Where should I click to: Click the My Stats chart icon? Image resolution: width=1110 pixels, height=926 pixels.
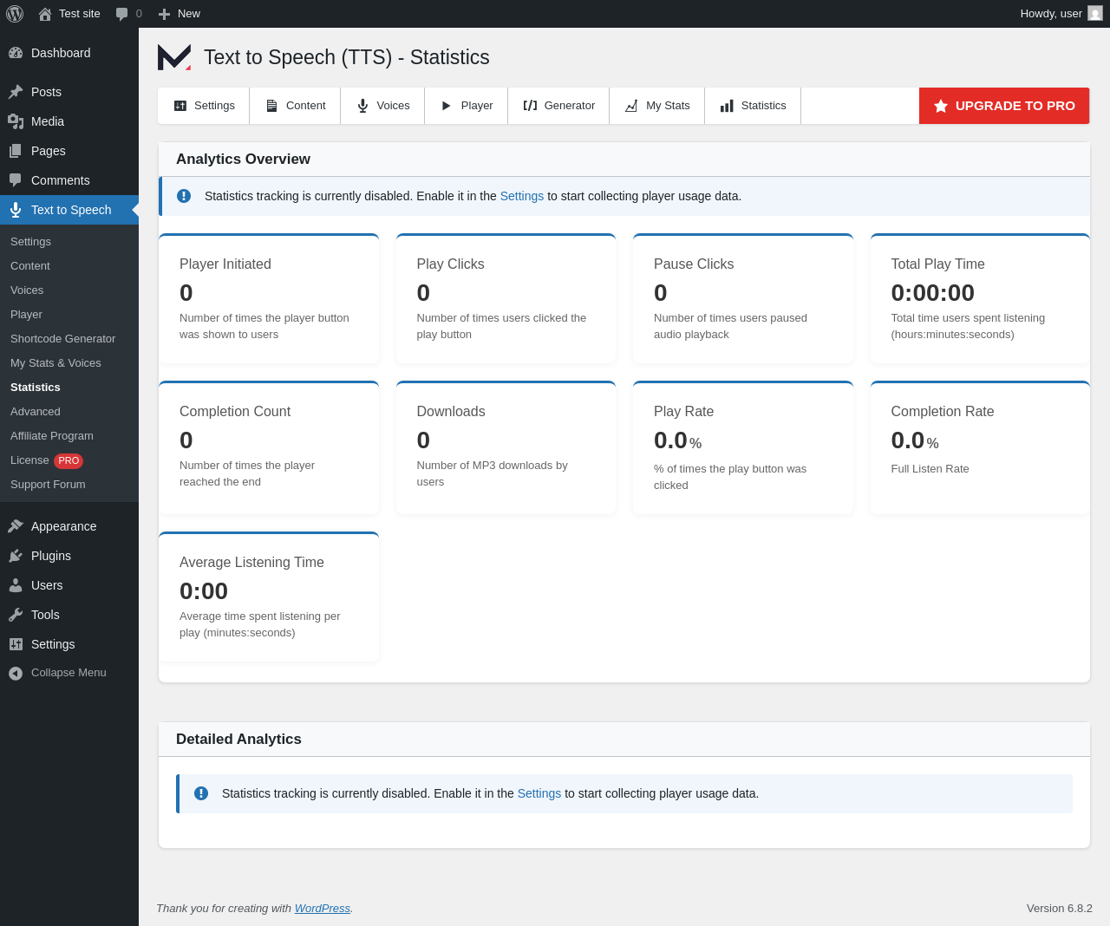click(x=631, y=106)
